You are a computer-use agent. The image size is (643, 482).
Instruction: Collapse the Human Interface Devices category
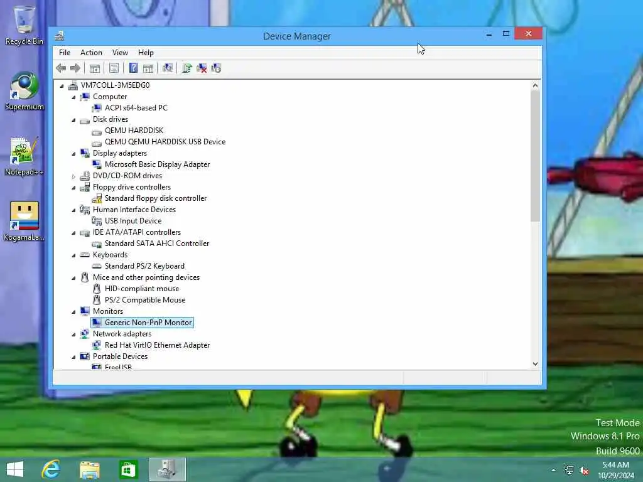click(x=74, y=210)
